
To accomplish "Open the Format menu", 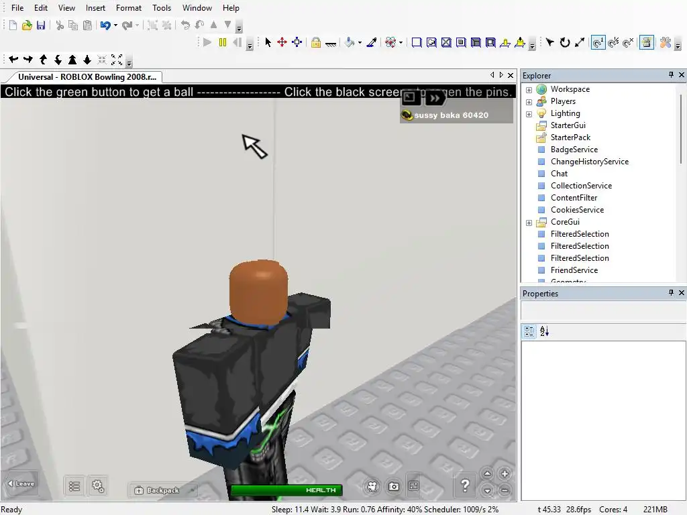I will pos(129,8).
